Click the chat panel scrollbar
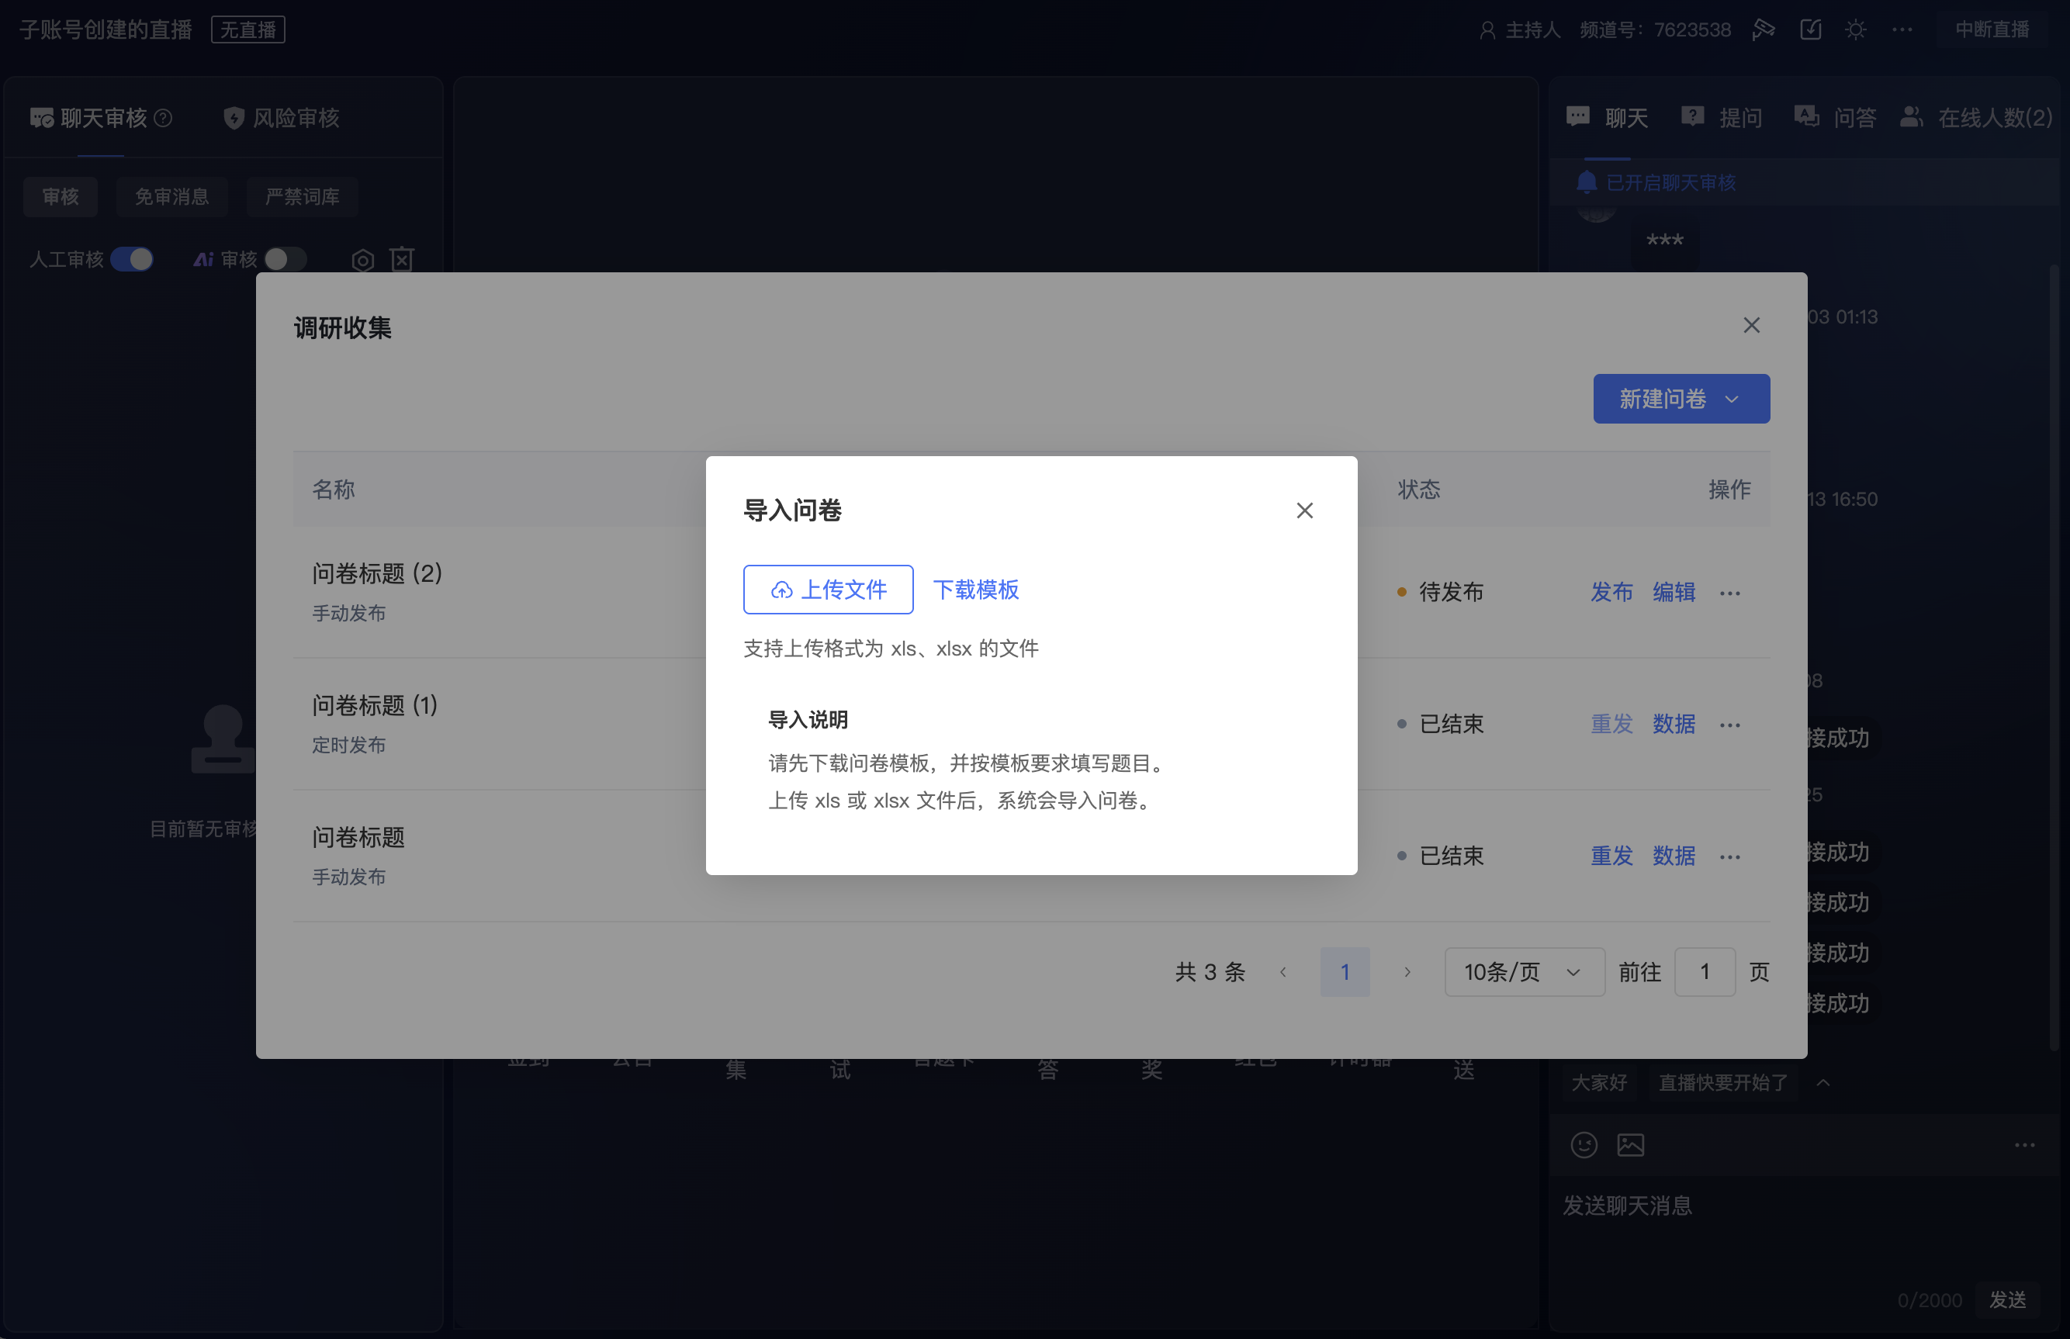 click(x=2054, y=656)
